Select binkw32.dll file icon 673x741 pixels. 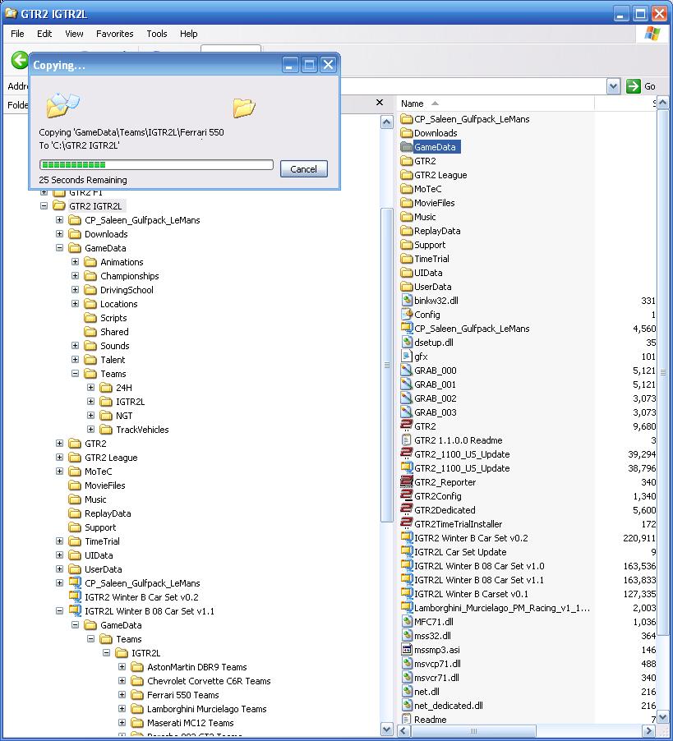tap(407, 300)
